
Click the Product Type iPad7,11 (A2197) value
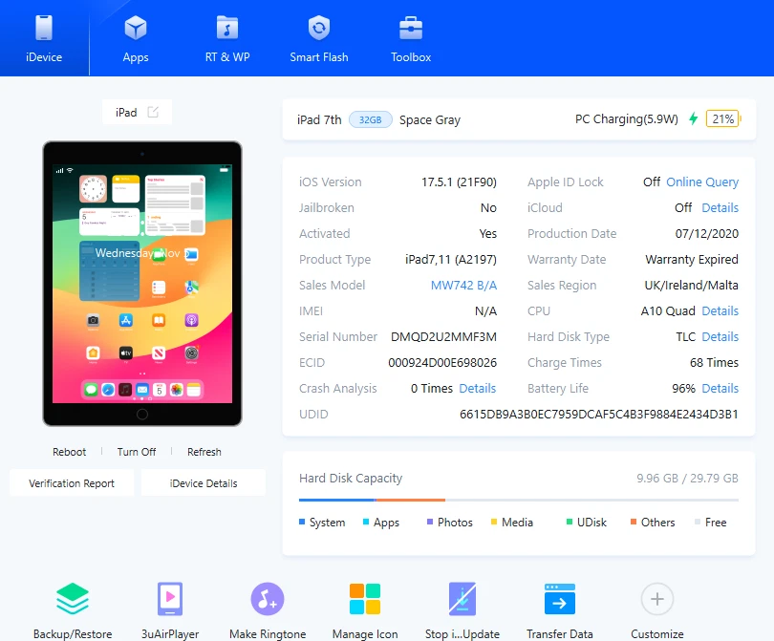point(451,260)
